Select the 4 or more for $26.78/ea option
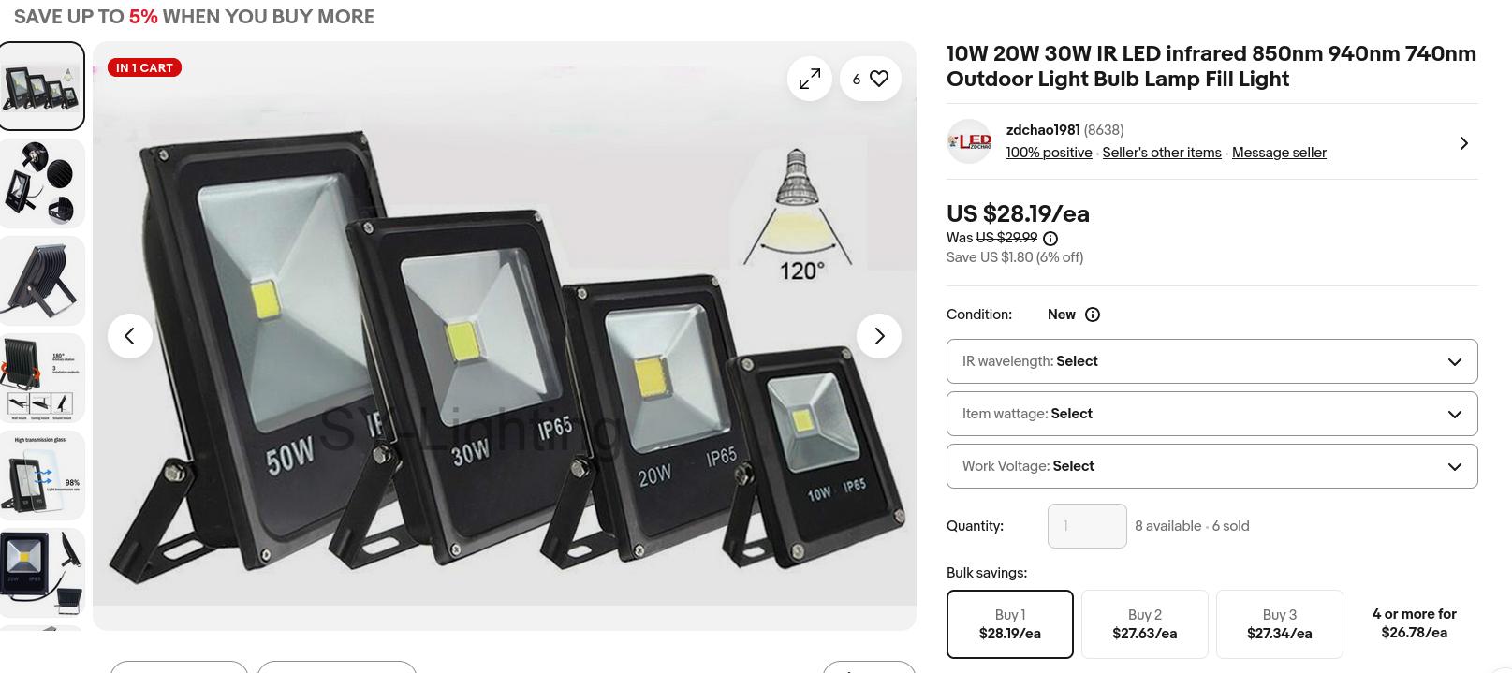Screen dimensions: 1512x673 (x=1415, y=623)
